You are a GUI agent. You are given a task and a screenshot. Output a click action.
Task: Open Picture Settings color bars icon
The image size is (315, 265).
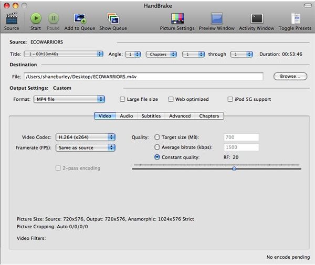tap(177, 18)
